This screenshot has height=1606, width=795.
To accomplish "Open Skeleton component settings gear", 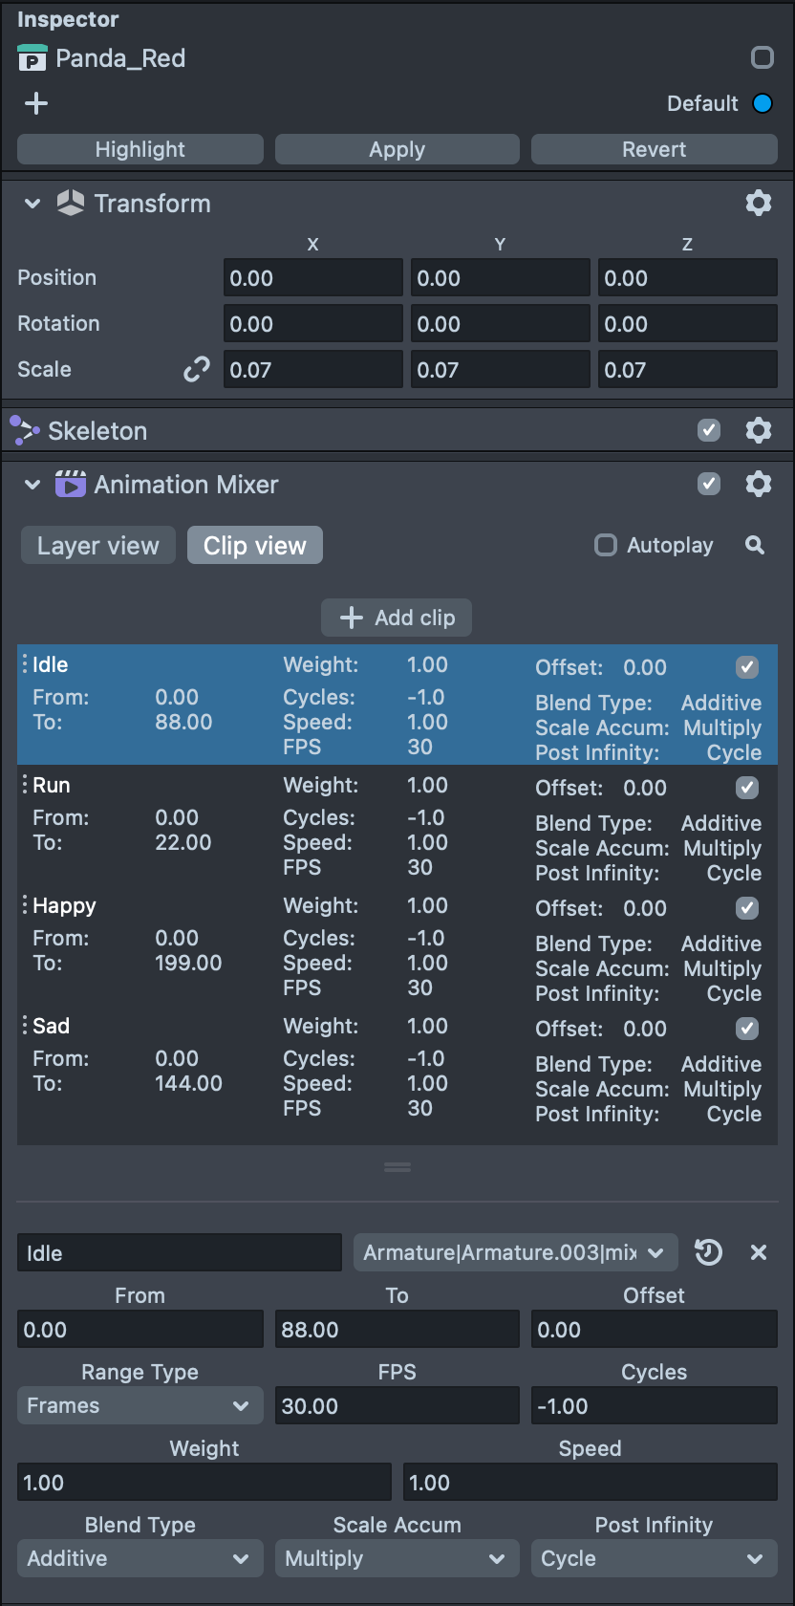I will tap(758, 430).
